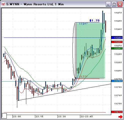This screenshot has height=120, width=124.
Task: Click the 11975 price scale label
Action: (x=118, y=13)
